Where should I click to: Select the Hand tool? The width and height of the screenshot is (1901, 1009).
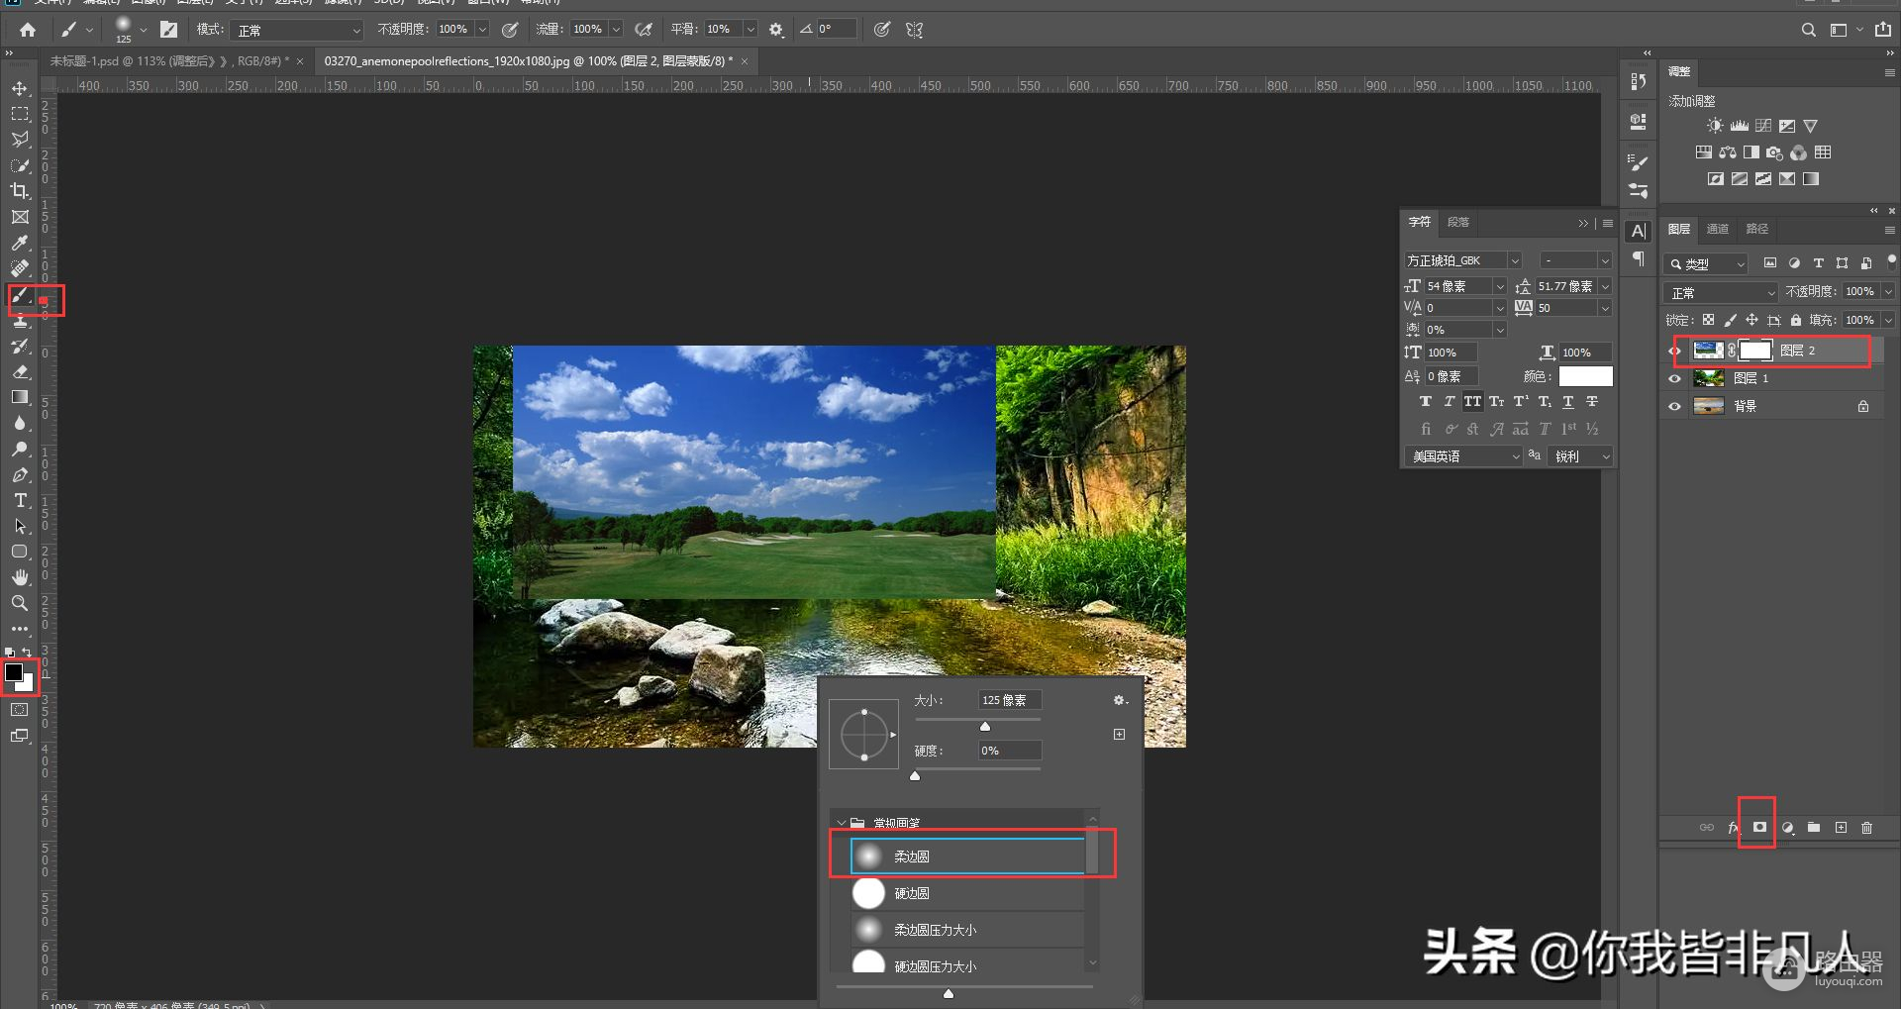(x=20, y=577)
